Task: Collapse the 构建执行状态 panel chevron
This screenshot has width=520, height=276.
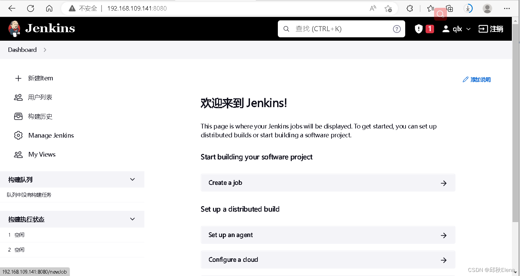Action: coord(132,219)
